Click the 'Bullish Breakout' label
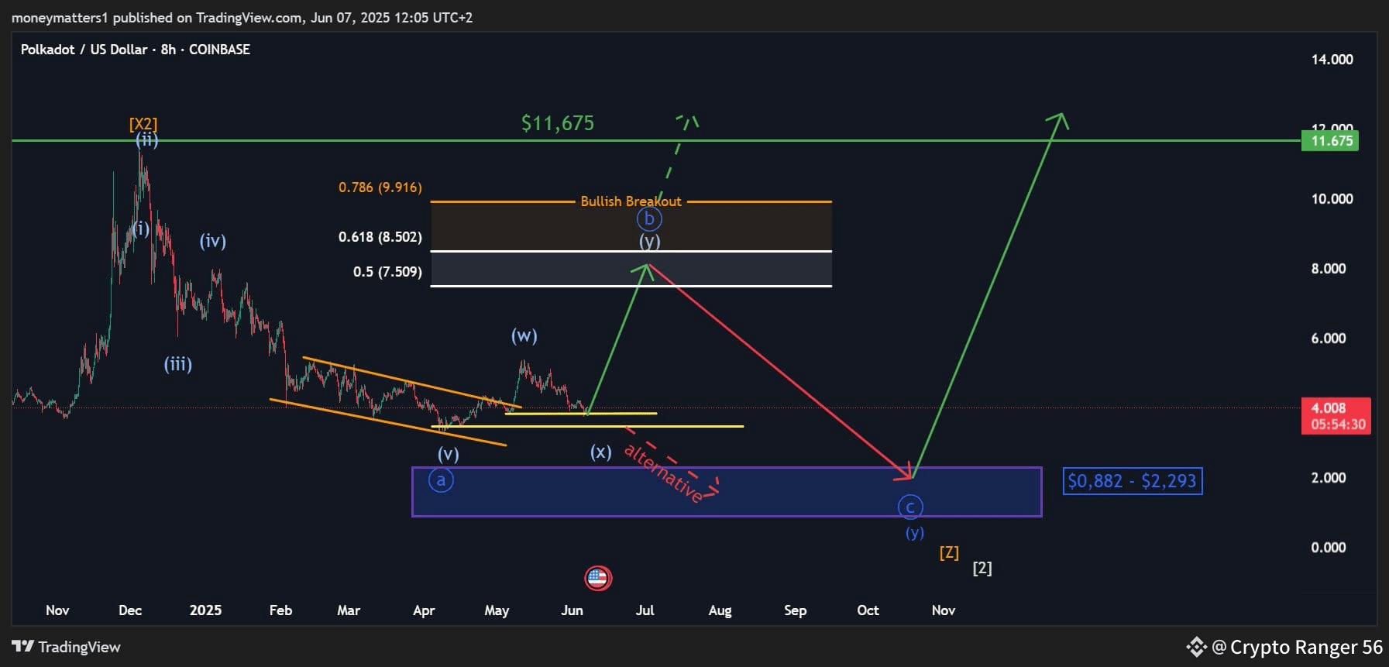The width and height of the screenshot is (1389, 667). (631, 201)
